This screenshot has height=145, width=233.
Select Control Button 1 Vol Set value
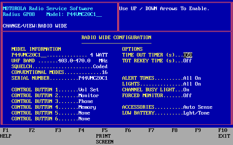pos(88,90)
